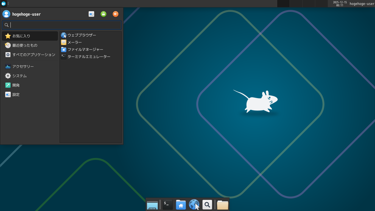Image resolution: width=375 pixels, height=211 pixels.
Task: Open application finder magnifier in dock
Action: pos(207,205)
